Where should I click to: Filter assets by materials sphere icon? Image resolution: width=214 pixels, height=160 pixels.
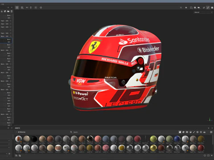point(180,132)
